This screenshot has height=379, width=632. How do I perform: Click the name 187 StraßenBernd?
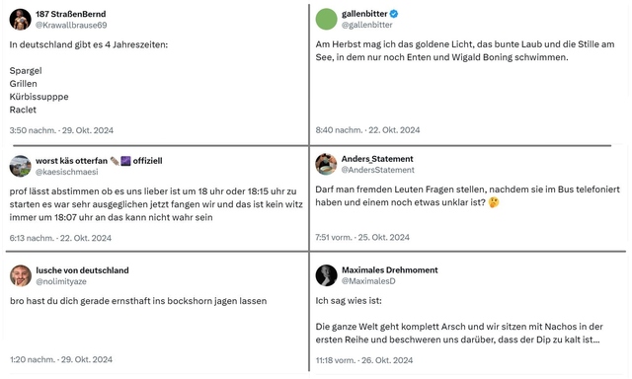click(71, 14)
